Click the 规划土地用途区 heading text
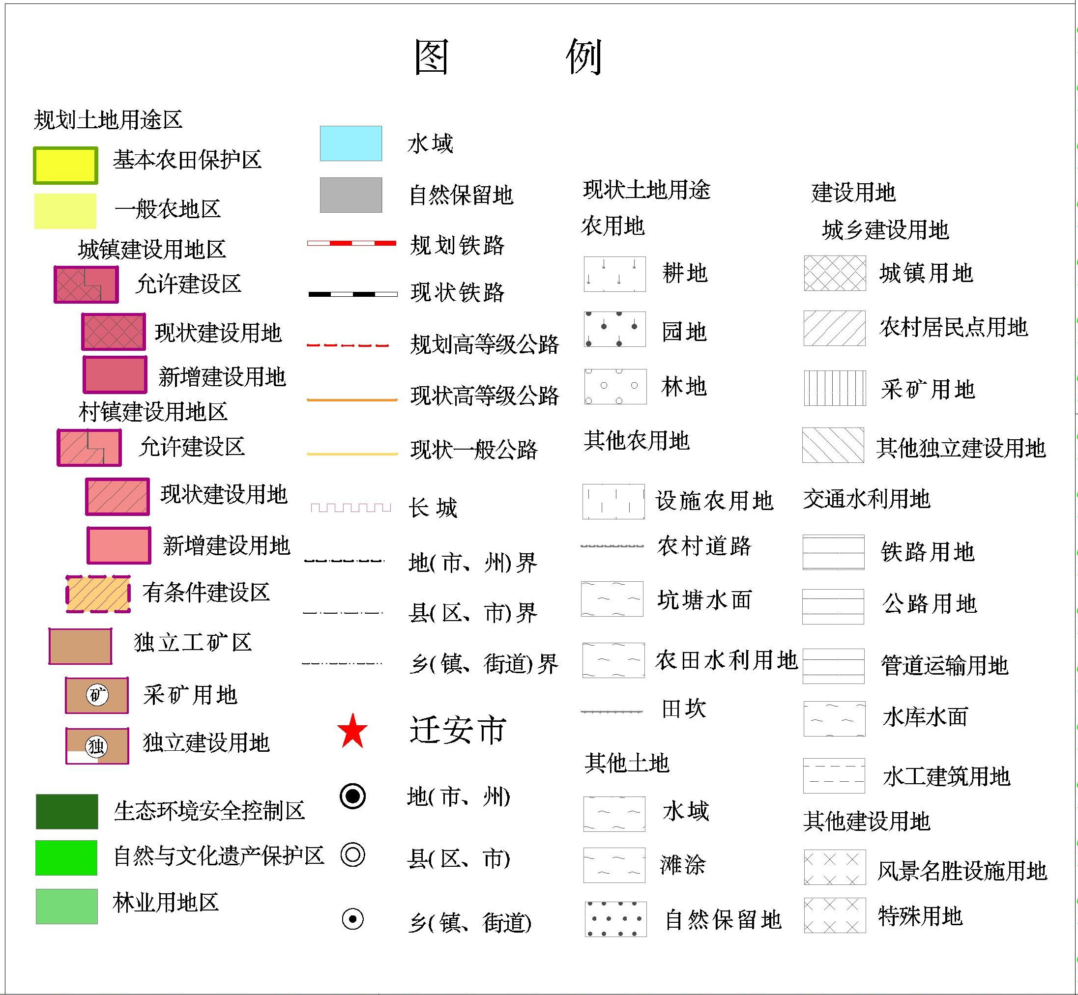 [108, 119]
